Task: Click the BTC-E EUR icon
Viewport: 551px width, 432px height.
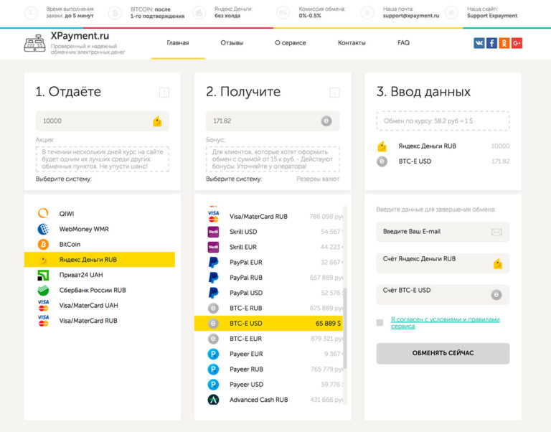Action: [x=213, y=339]
